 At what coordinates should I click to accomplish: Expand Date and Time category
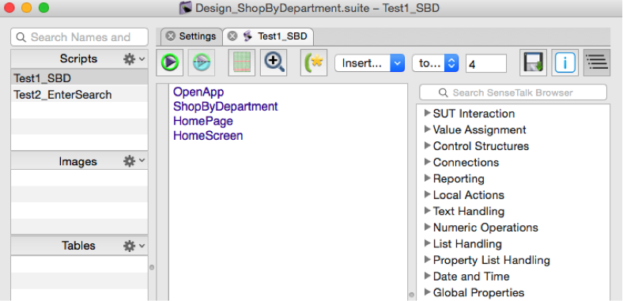coord(428,276)
